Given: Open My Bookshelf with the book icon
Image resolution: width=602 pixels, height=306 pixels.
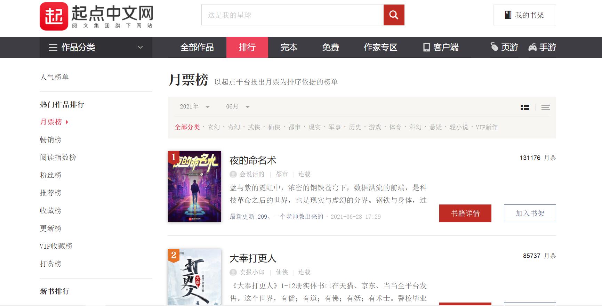Looking at the screenshot, I should (x=524, y=15).
